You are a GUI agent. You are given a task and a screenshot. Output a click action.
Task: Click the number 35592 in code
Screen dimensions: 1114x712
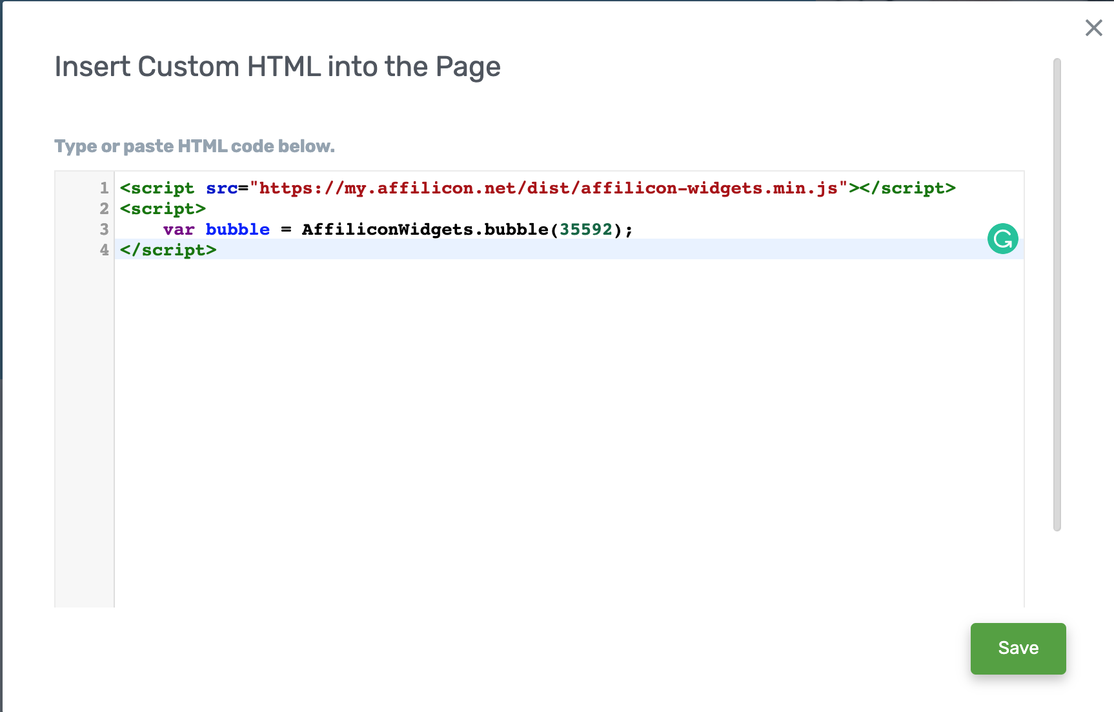pyautogui.click(x=586, y=229)
